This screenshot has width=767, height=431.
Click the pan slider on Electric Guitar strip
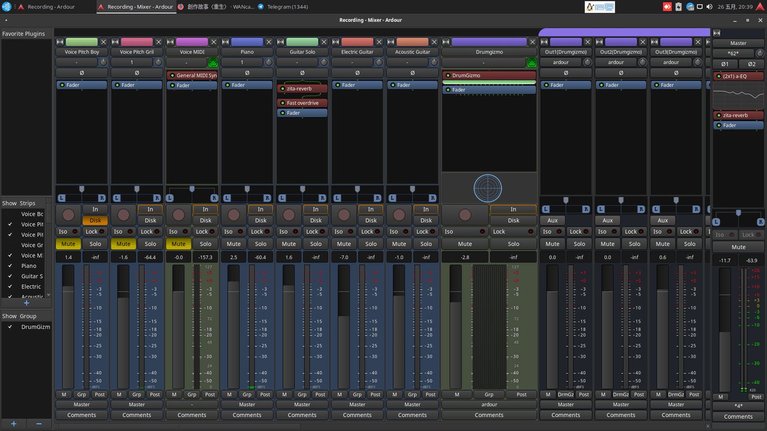357,194
